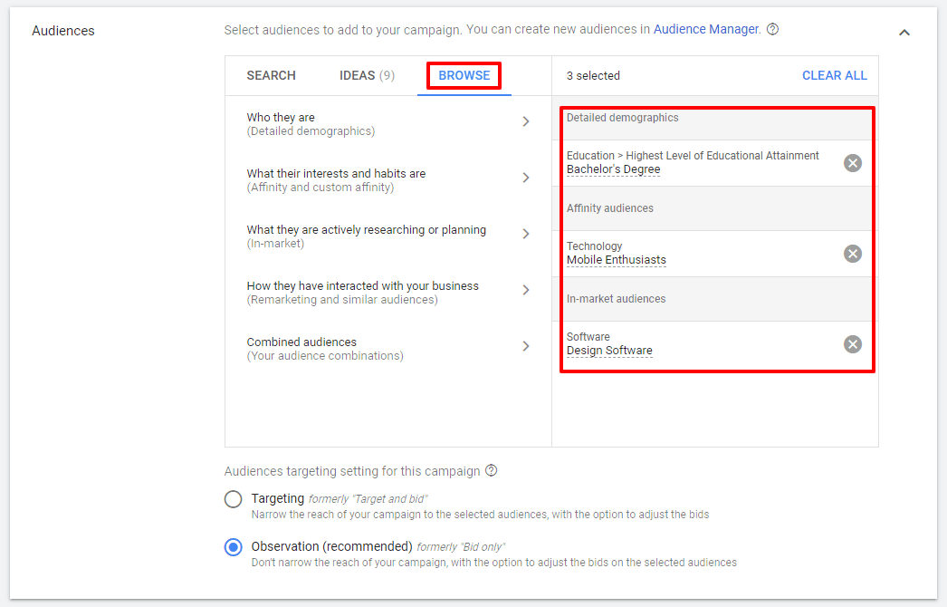The image size is (947, 607).
Task: Collapse the Audiences section
Action: point(904,33)
